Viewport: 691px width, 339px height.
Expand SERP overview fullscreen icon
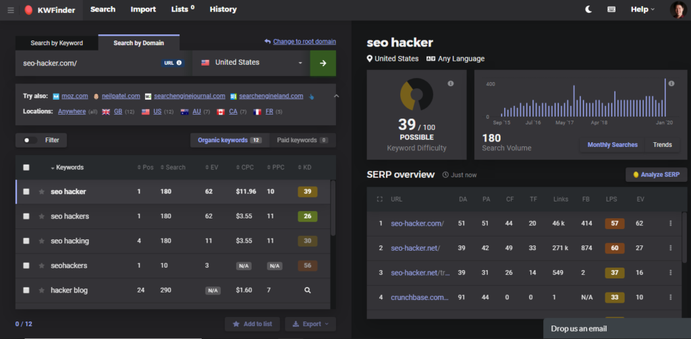(x=379, y=199)
